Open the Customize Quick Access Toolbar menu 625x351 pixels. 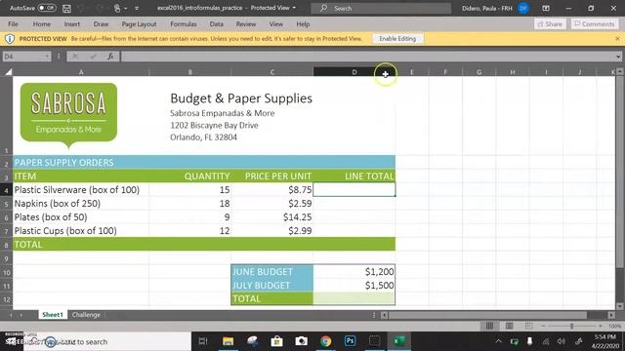pos(137,8)
